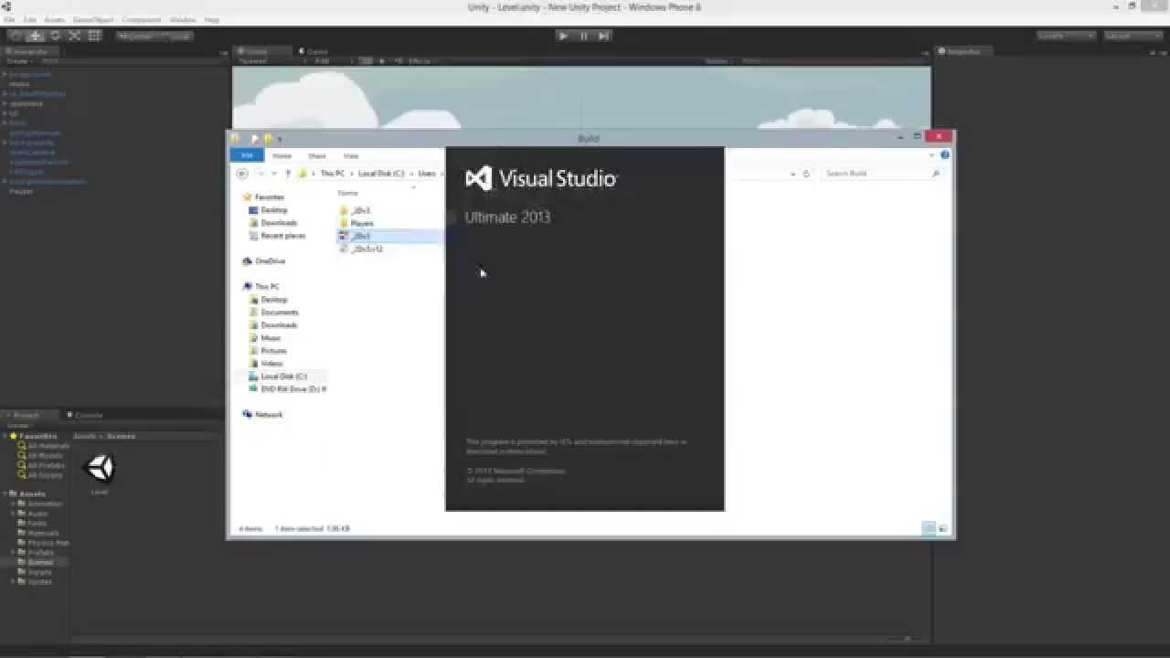
Task: Expand the Explorer ribbon chevron
Action: click(931, 155)
